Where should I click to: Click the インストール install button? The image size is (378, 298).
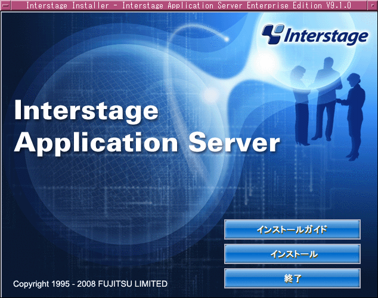coord(292,254)
